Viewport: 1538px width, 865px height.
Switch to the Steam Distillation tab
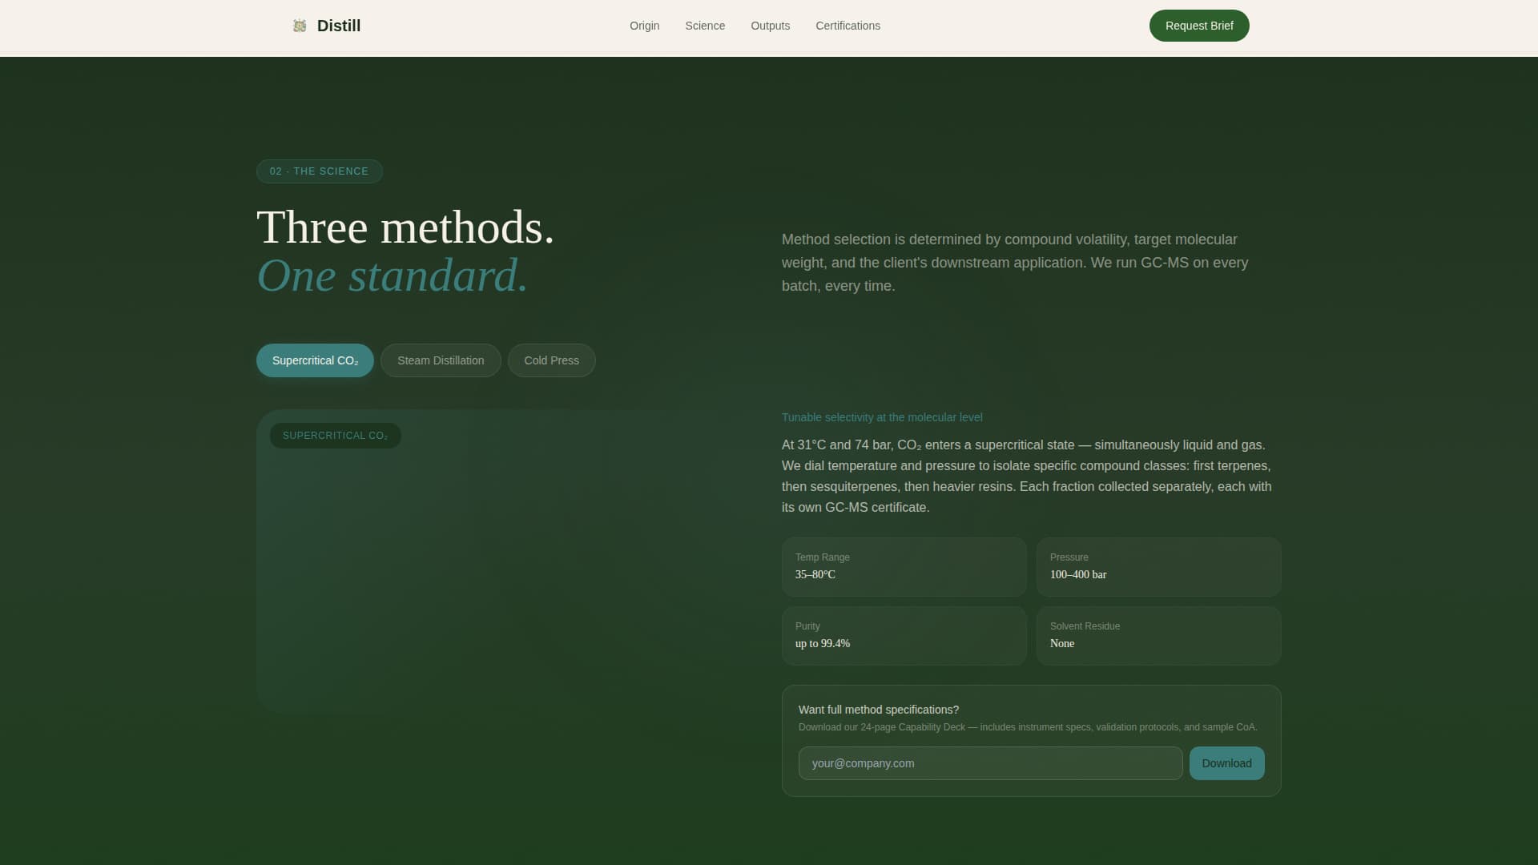(x=441, y=360)
